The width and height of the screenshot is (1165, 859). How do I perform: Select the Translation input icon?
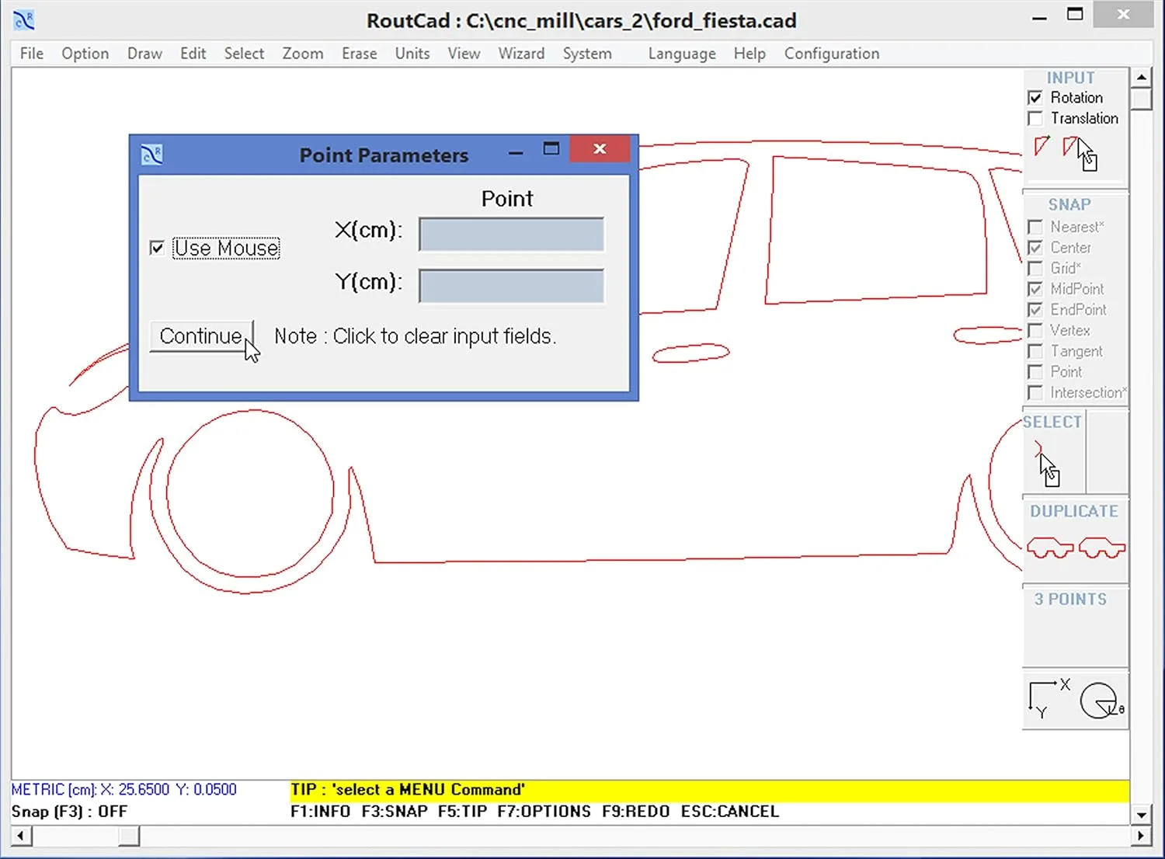click(1072, 147)
